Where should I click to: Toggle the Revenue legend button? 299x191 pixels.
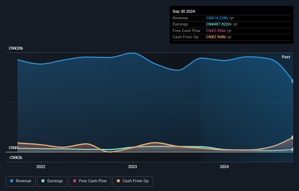point(21,181)
